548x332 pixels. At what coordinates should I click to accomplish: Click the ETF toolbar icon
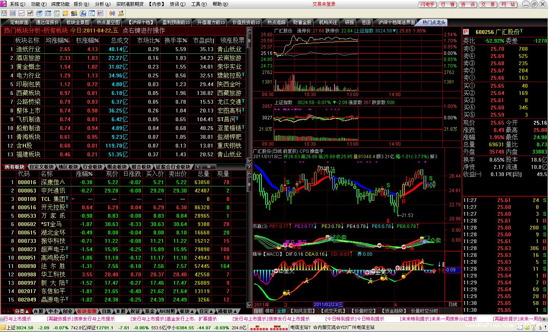pos(100,13)
